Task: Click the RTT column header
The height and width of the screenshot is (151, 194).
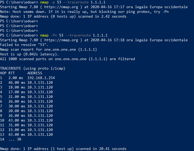Action: [12, 73]
